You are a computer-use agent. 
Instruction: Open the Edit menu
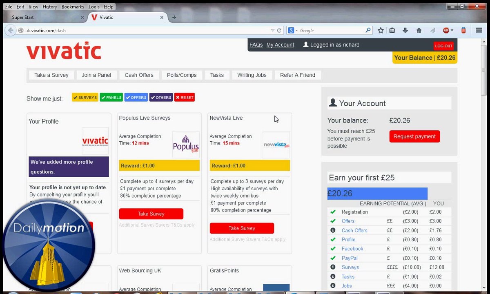point(20,7)
